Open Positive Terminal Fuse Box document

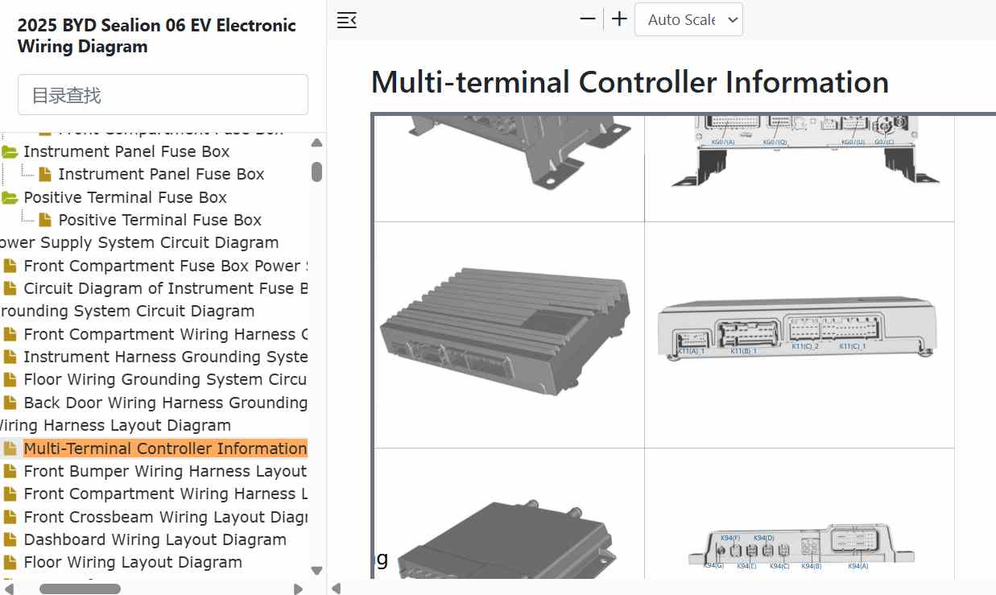click(160, 220)
